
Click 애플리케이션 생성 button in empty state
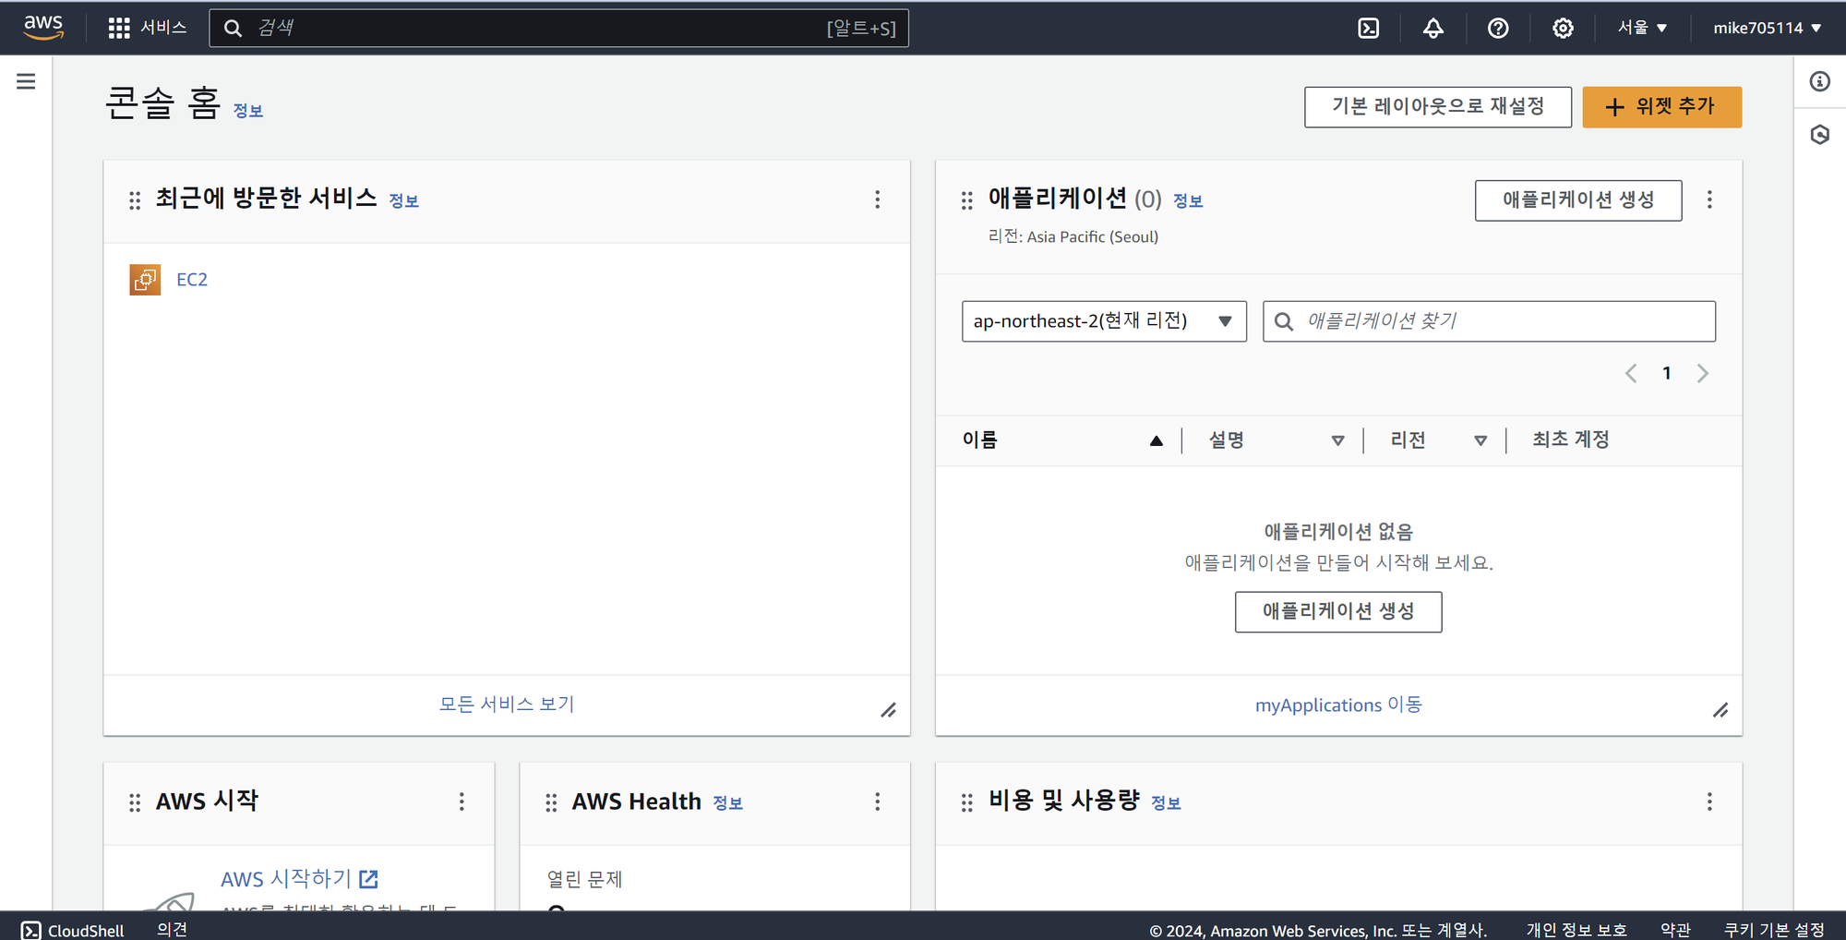1338,612
